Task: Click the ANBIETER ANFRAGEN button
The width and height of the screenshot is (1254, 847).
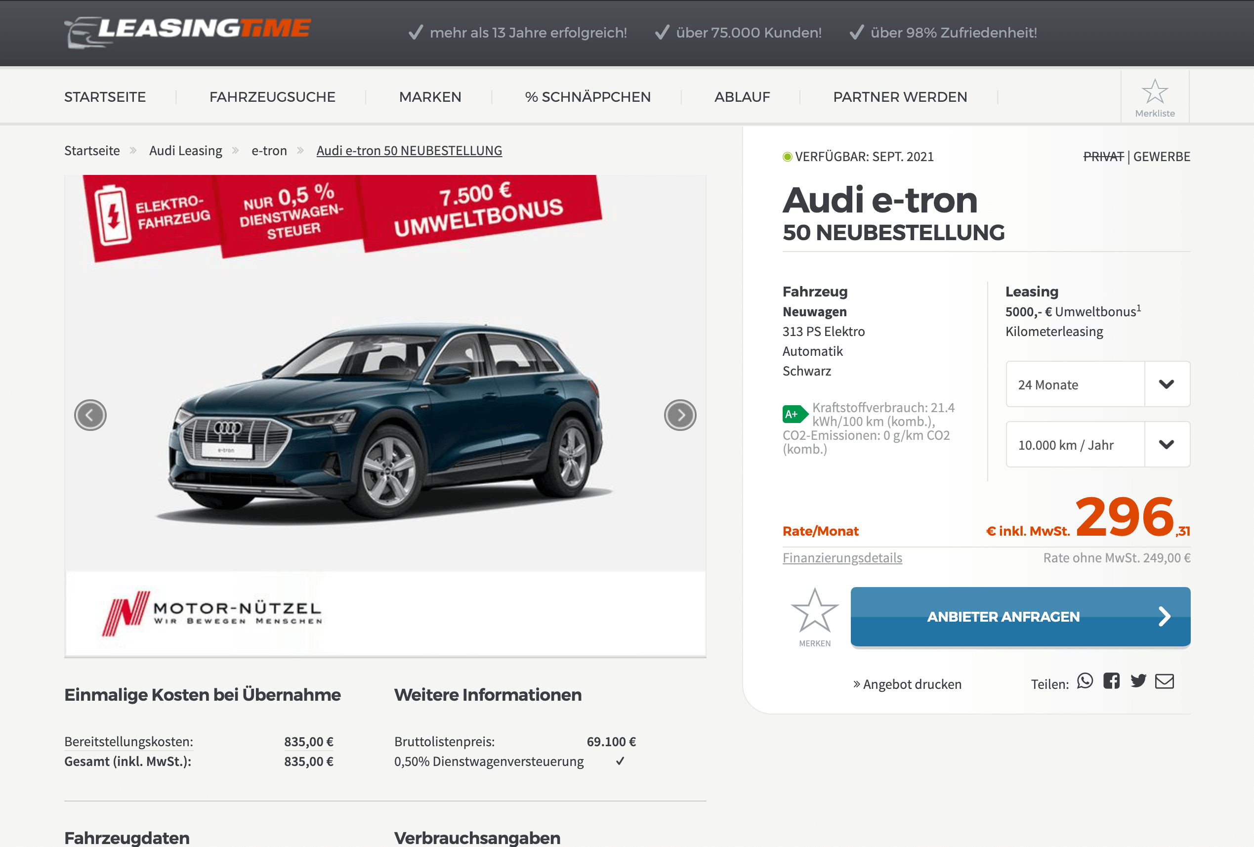Action: point(1020,617)
